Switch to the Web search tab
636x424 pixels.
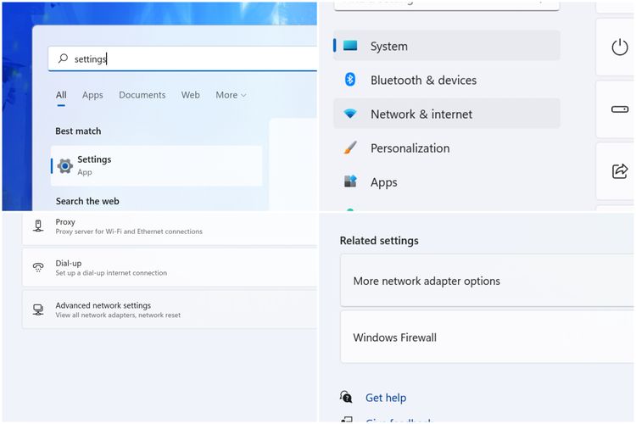coord(190,95)
